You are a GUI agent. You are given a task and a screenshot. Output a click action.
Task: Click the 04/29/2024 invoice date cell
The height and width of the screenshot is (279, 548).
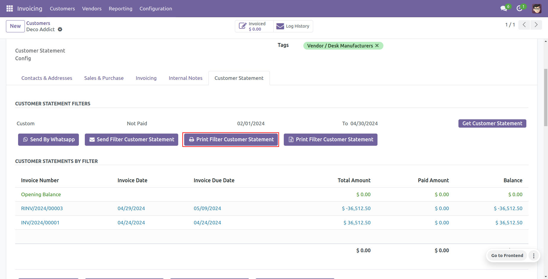(131, 208)
